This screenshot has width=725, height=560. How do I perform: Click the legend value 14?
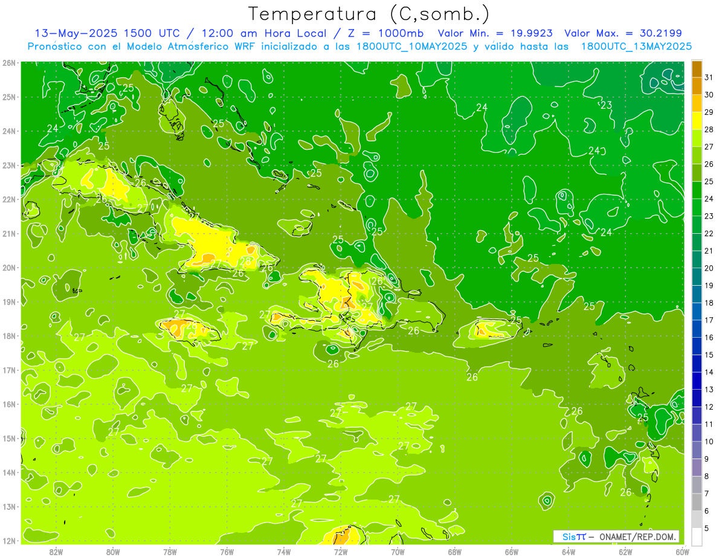(709, 372)
